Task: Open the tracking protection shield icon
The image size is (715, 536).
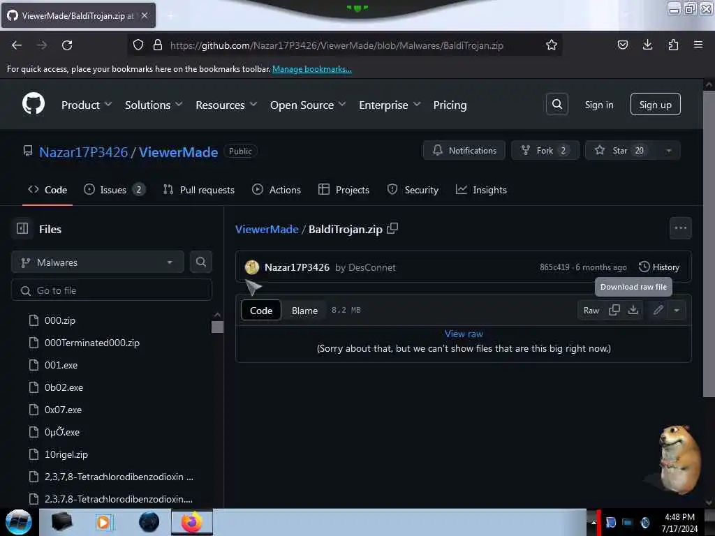Action: (138, 45)
